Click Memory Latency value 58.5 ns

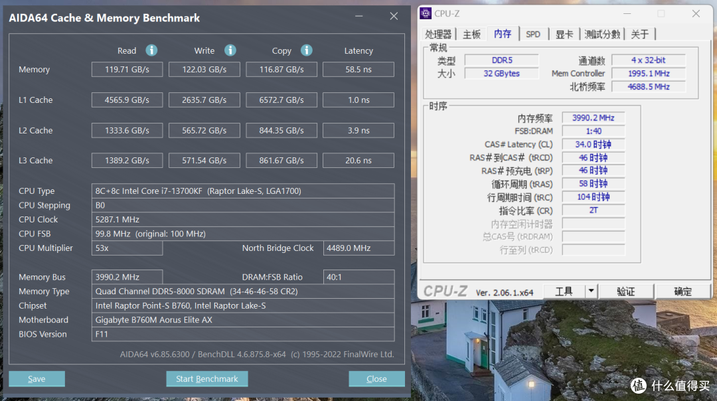(358, 70)
